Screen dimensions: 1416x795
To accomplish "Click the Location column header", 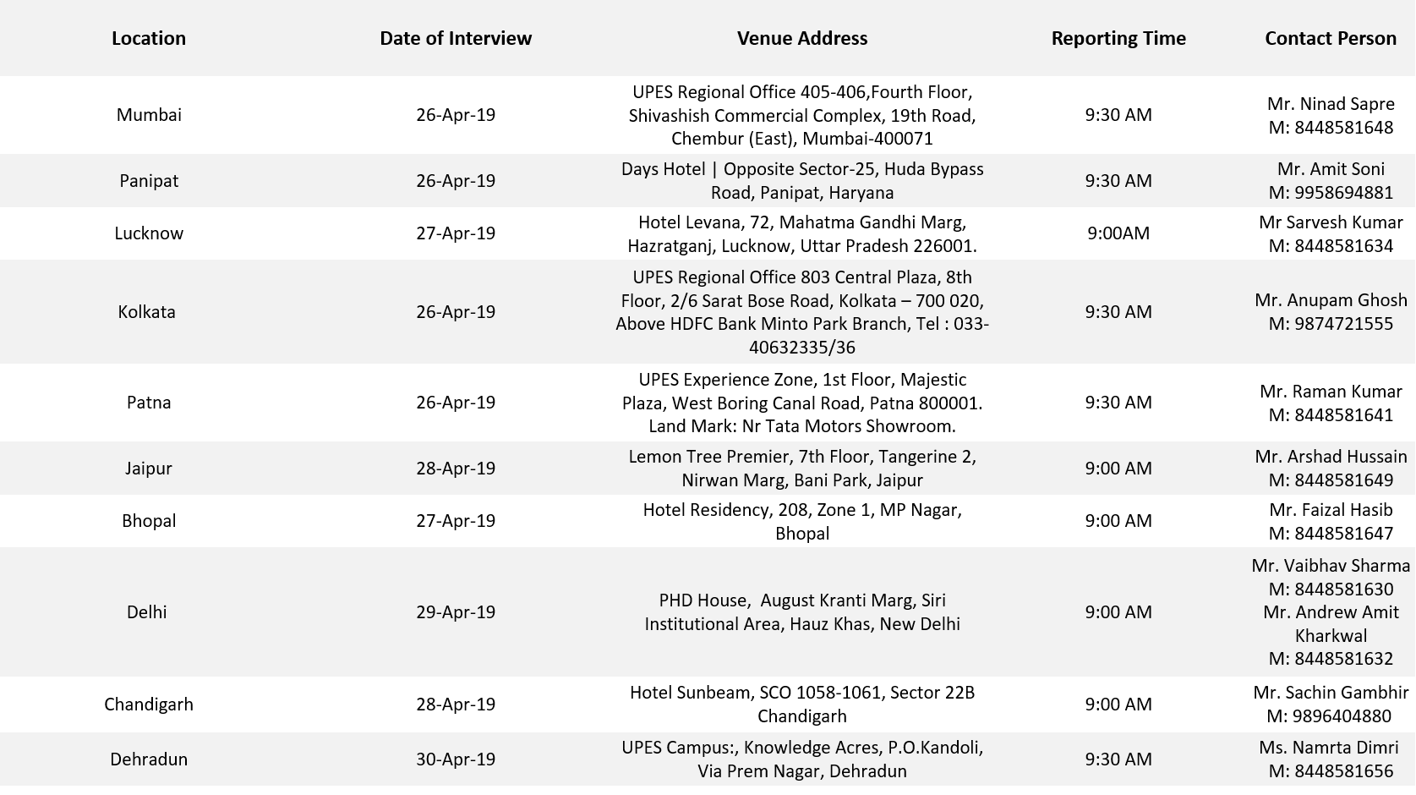I will [x=149, y=38].
